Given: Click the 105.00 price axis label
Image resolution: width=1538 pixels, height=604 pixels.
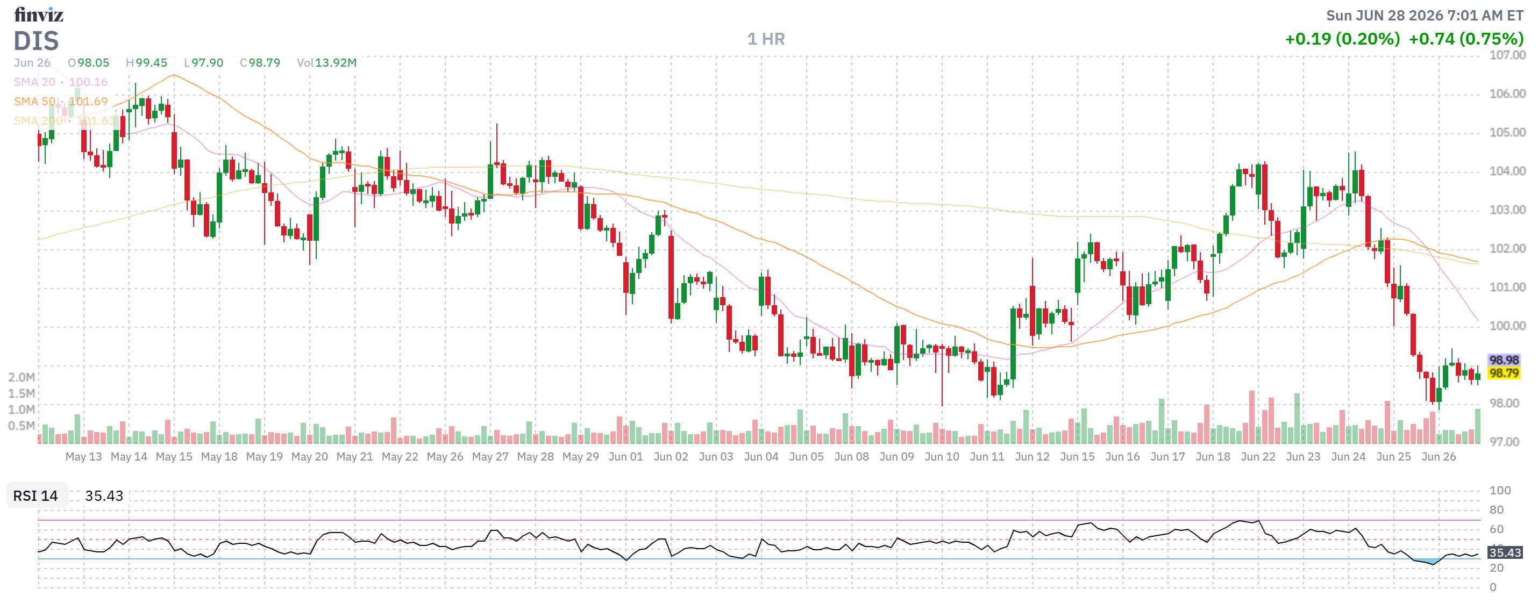Looking at the screenshot, I should point(1507,133).
